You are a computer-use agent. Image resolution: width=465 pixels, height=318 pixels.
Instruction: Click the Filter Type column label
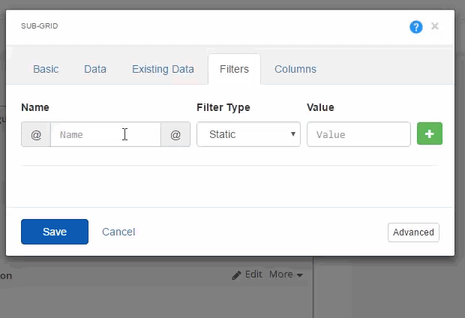point(223,107)
